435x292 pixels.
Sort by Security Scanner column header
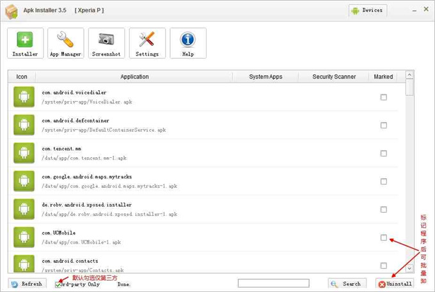(334, 77)
